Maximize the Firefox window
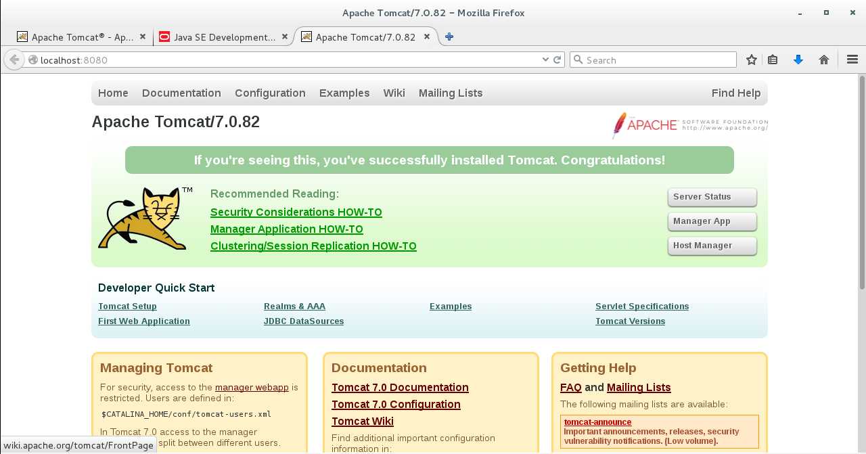 826,12
